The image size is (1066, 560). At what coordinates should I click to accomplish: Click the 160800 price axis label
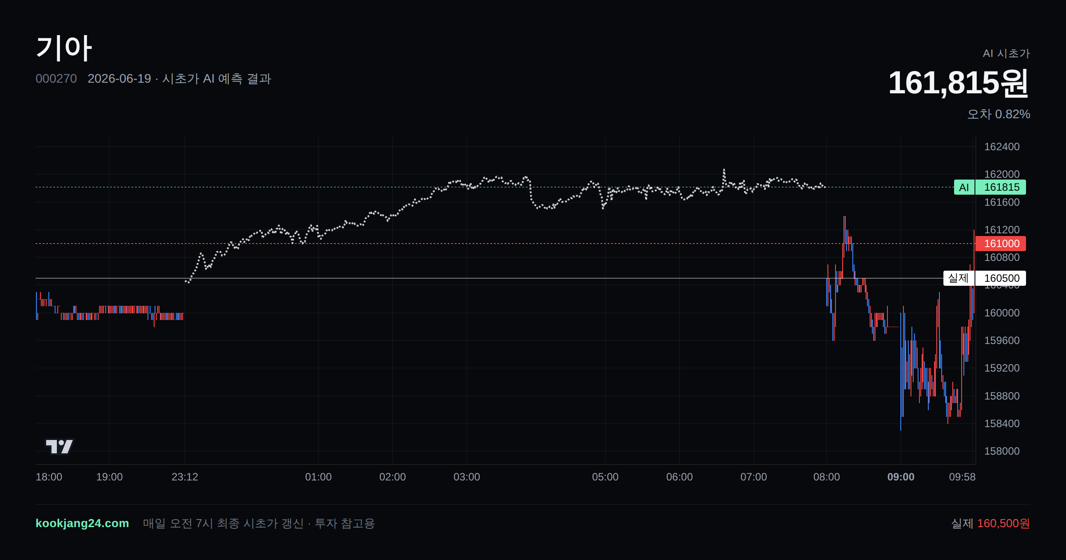click(1002, 257)
